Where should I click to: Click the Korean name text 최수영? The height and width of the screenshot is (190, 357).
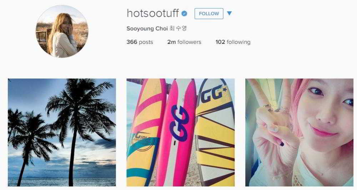tap(178, 29)
